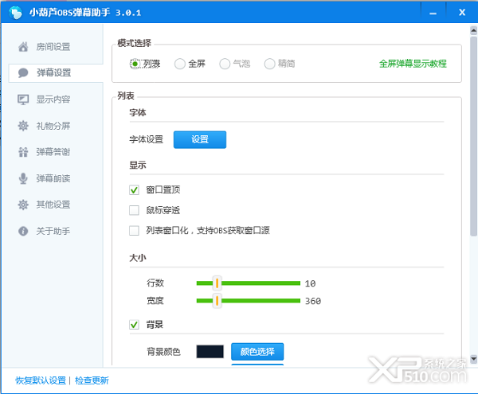Click the 背景颜色 label
Image resolution: width=478 pixels, height=394 pixels.
[x=163, y=352]
